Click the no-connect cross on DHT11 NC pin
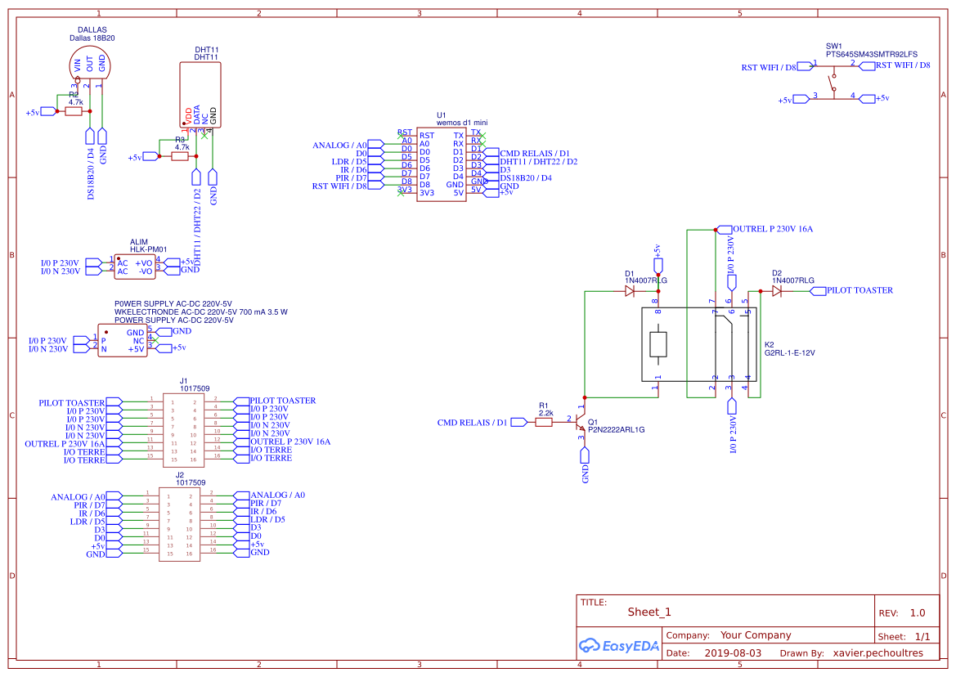 203,137
